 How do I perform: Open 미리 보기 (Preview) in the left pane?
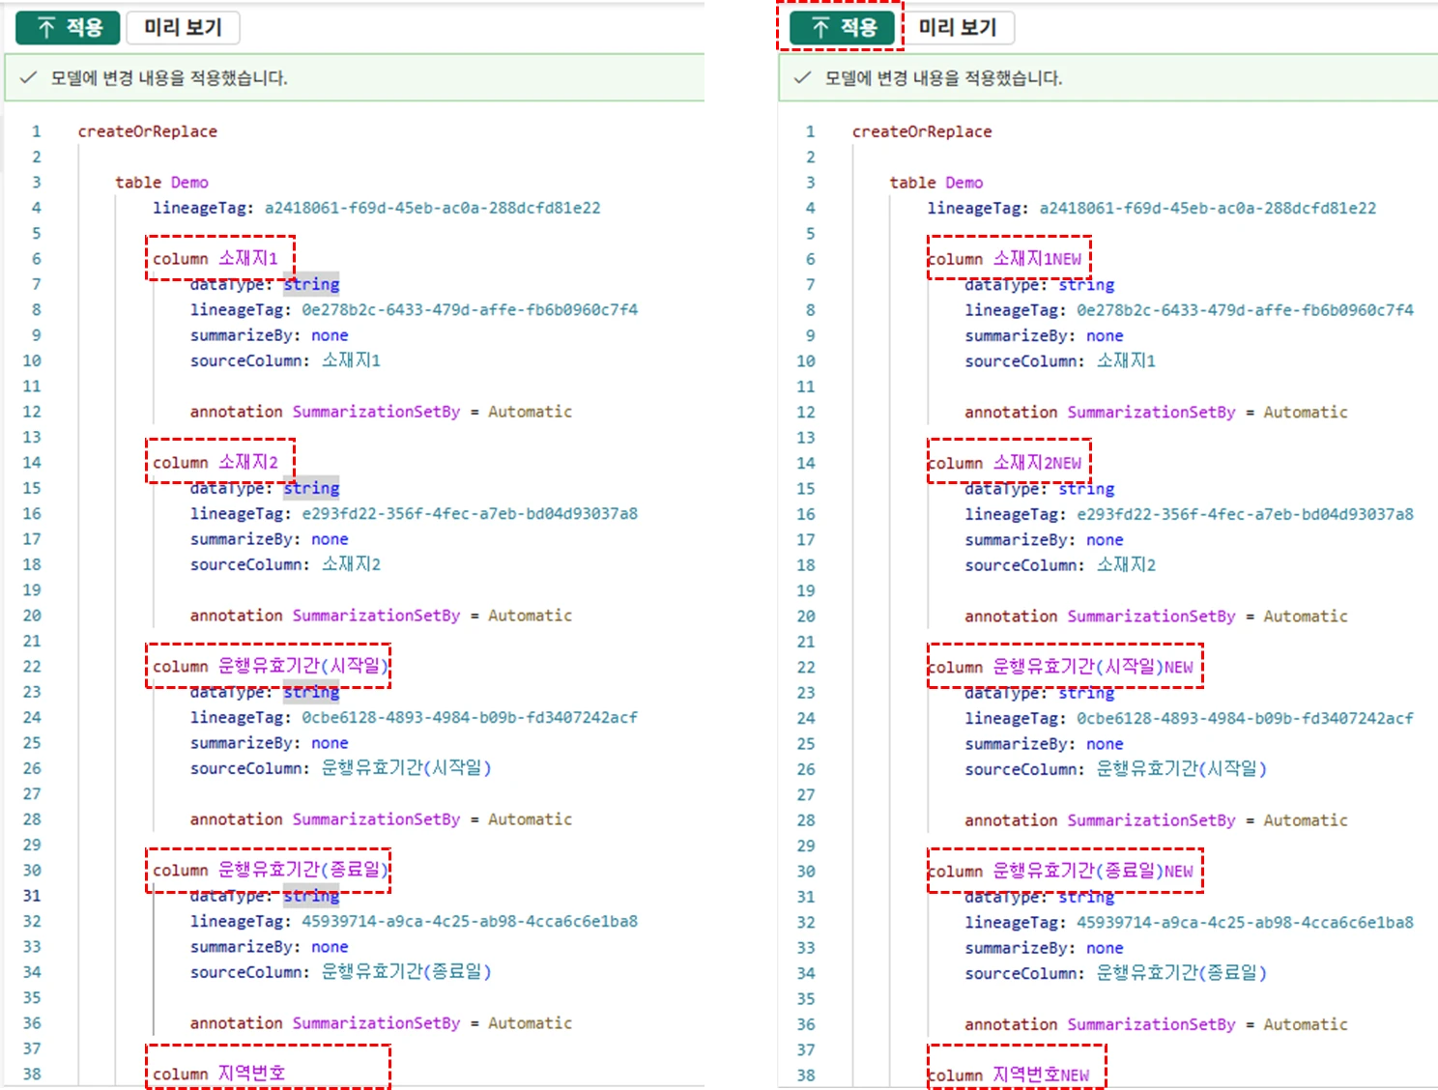[x=183, y=28]
